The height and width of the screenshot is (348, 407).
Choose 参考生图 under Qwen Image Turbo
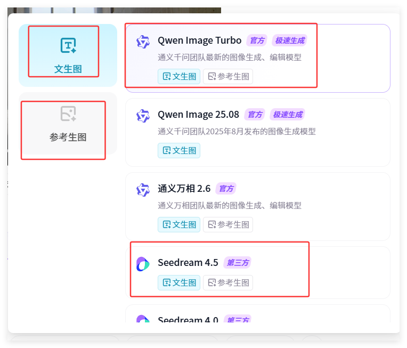point(228,76)
